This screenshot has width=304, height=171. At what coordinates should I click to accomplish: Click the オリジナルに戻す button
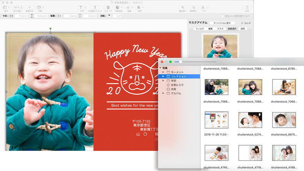click(222, 23)
